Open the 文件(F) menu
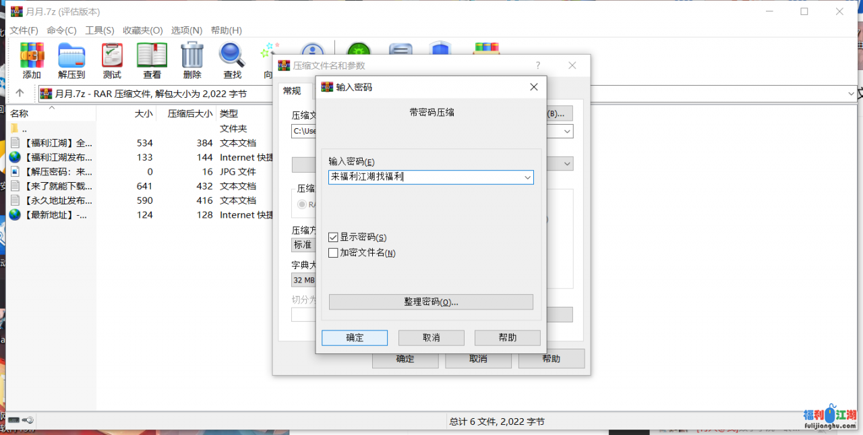 [24, 30]
